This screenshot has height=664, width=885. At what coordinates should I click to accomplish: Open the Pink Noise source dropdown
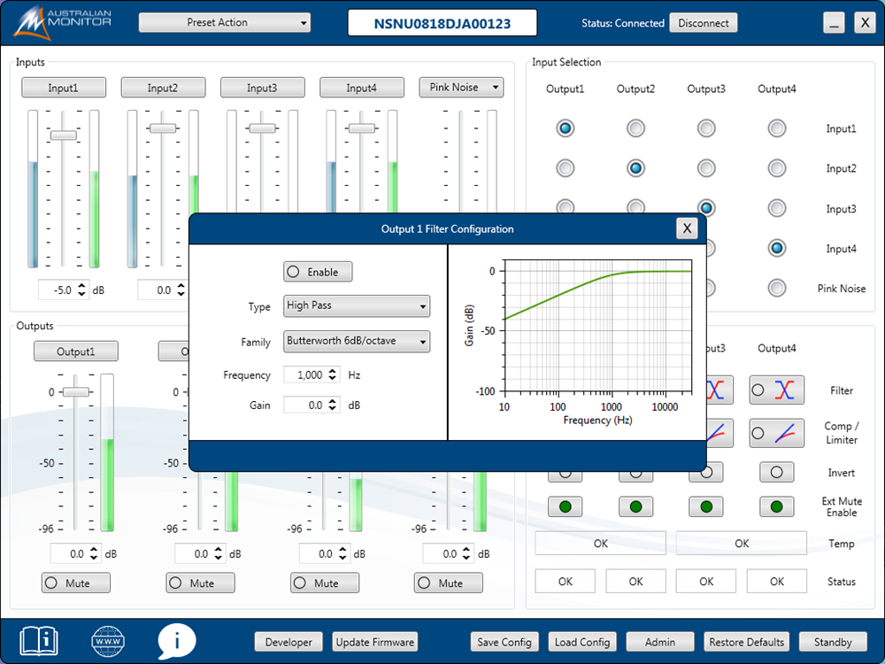click(x=461, y=87)
